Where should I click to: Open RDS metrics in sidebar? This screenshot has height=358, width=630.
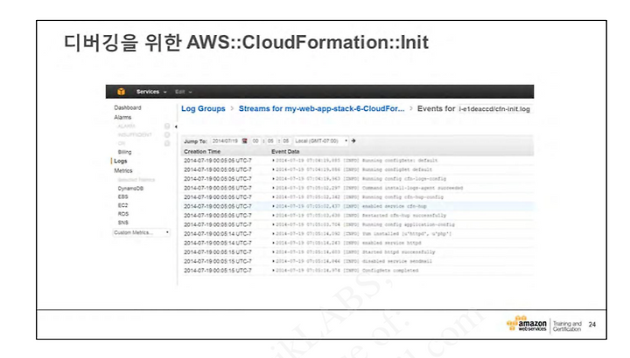pyautogui.click(x=123, y=214)
